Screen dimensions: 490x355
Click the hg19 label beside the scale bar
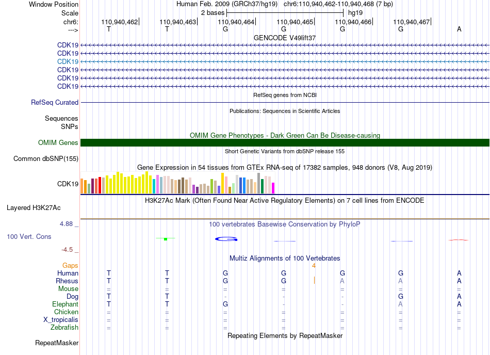click(355, 13)
